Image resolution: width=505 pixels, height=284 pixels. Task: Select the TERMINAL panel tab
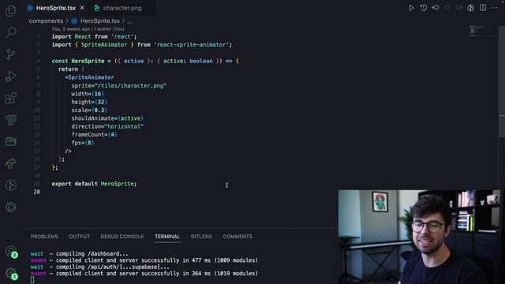pos(167,237)
